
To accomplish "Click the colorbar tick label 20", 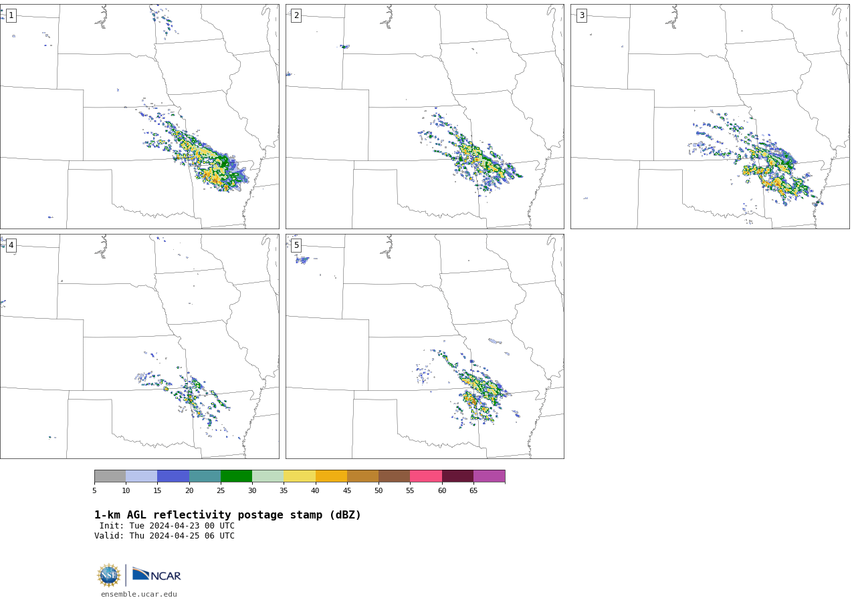I will (x=189, y=491).
